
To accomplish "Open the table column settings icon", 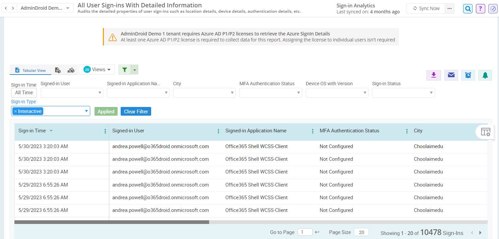I will (486, 132).
